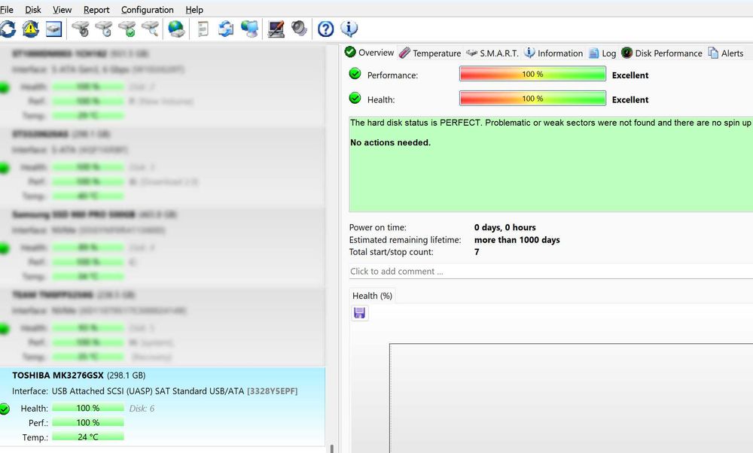This screenshot has height=453, width=753.
Task: Click the 'Disk: 6' label
Action: pos(142,409)
